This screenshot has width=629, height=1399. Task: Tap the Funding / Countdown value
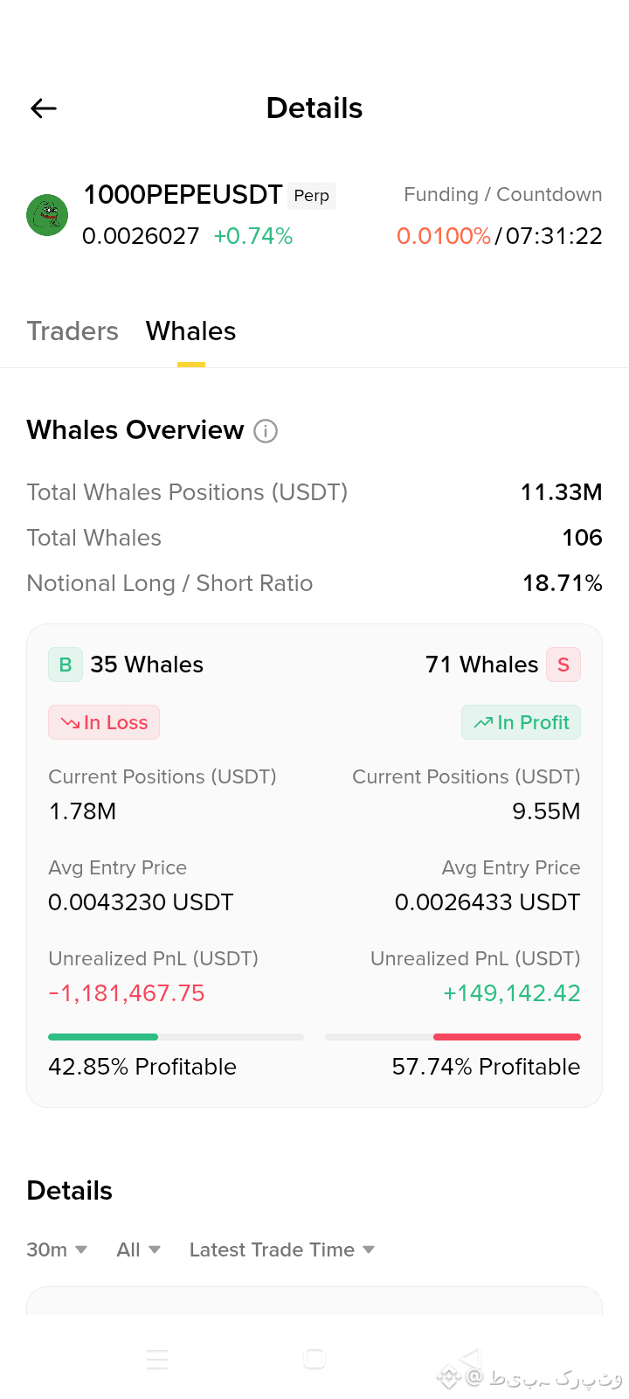[x=500, y=236]
